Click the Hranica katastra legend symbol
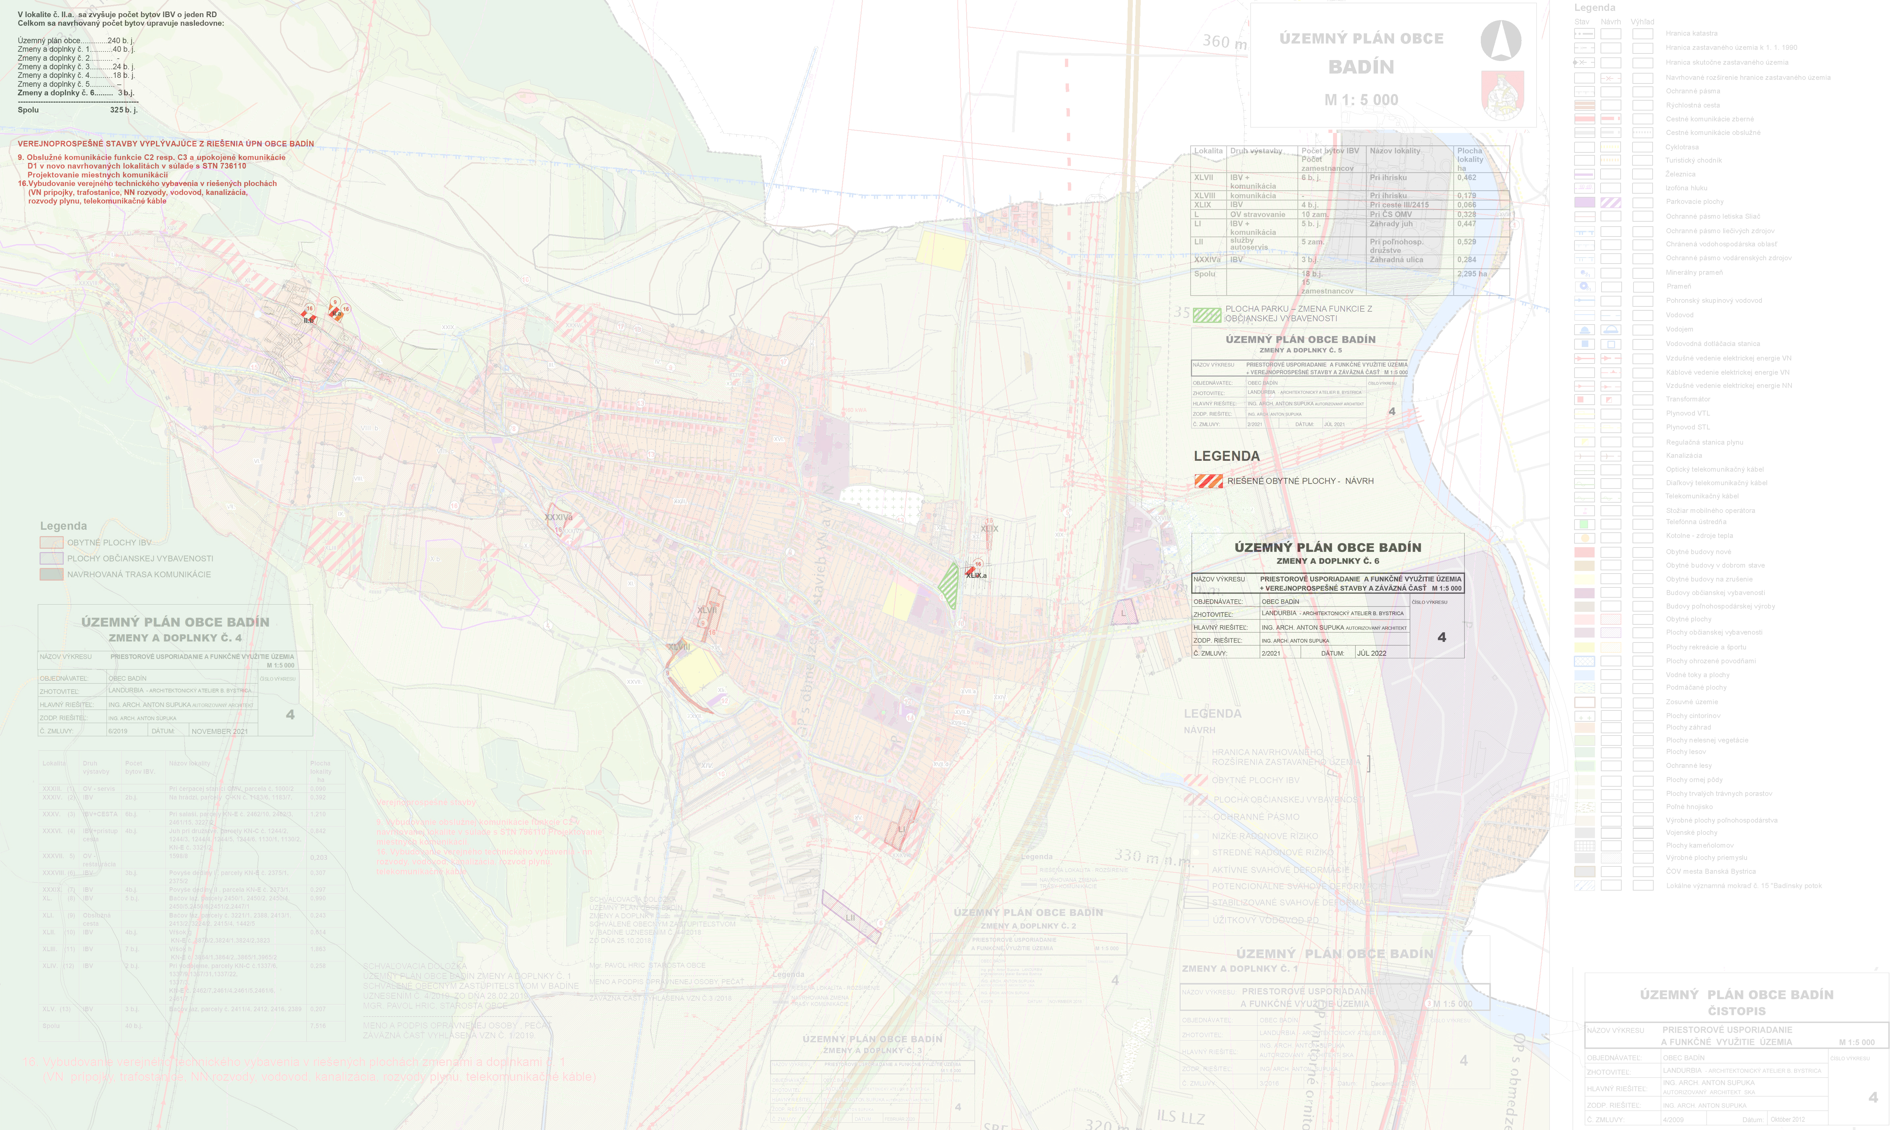This screenshot has height=1130, width=1900. 1584,34
